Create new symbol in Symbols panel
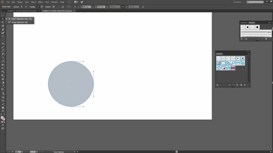This screenshot has height=153, width=273. (x=241, y=85)
